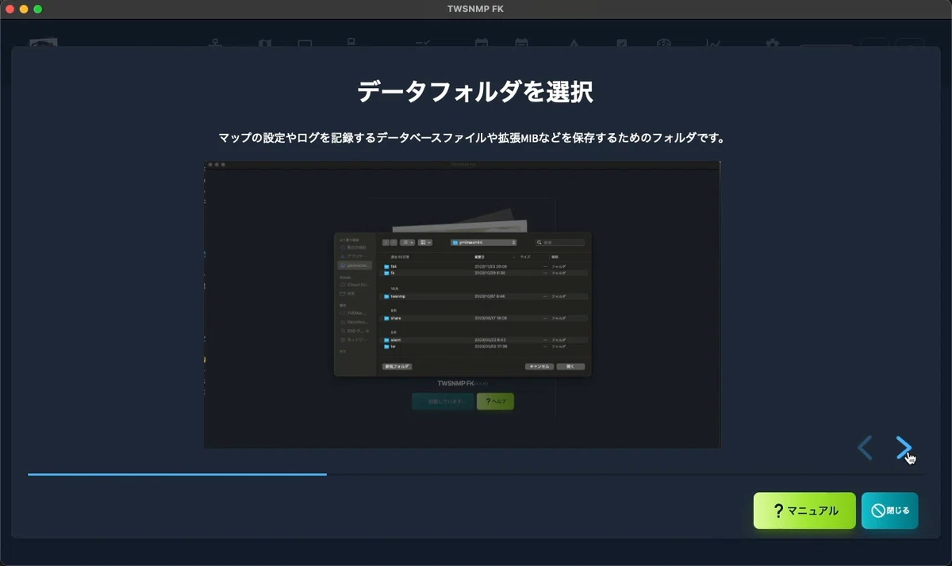Open the マニュアル manual button

click(804, 511)
